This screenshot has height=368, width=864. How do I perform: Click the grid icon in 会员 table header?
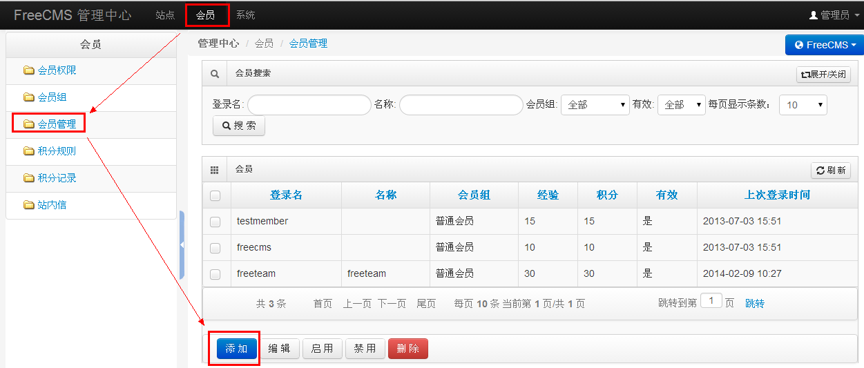point(214,170)
